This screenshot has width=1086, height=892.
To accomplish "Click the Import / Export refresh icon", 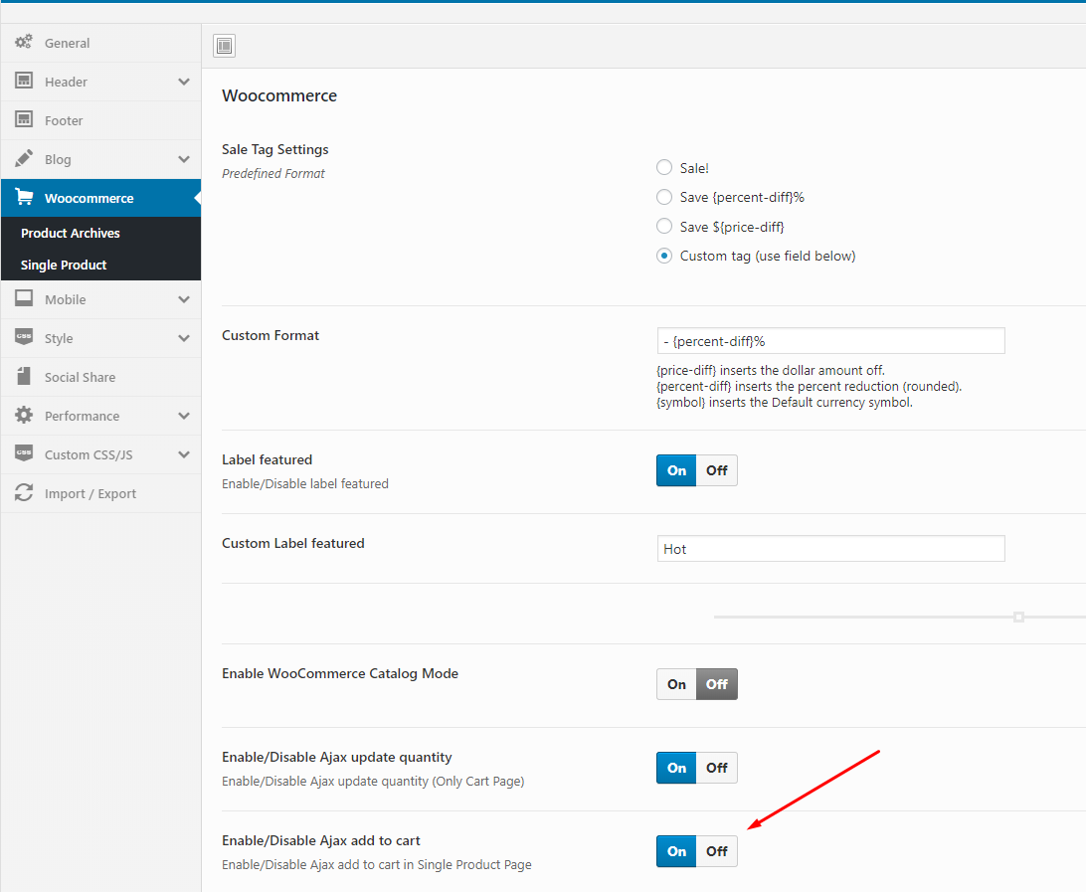I will (x=24, y=493).
